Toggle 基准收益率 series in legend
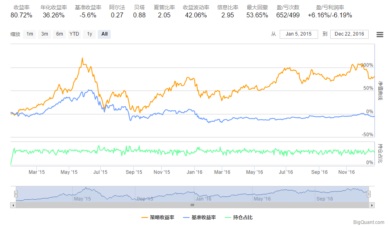The height and width of the screenshot is (226, 388). 200,218
